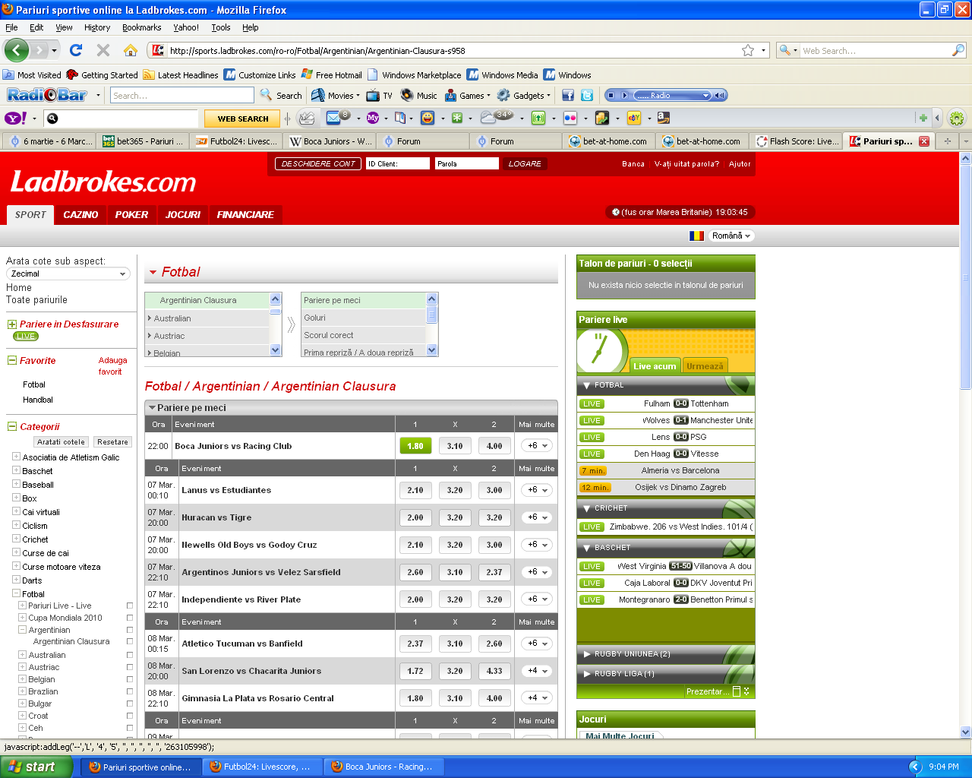This screenshot has width=972, height=778.
Task: Open the Windows start button
Action: coord(36,767)
